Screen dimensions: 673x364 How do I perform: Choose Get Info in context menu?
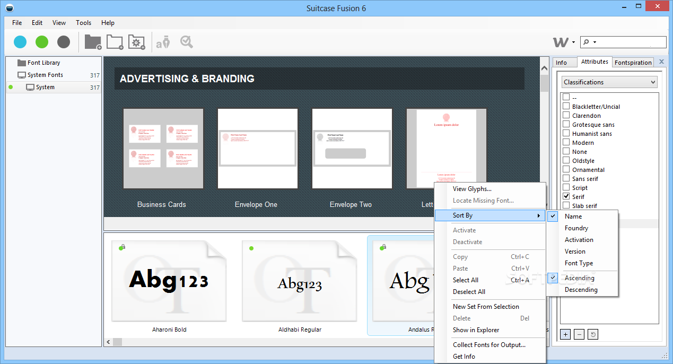490,357
